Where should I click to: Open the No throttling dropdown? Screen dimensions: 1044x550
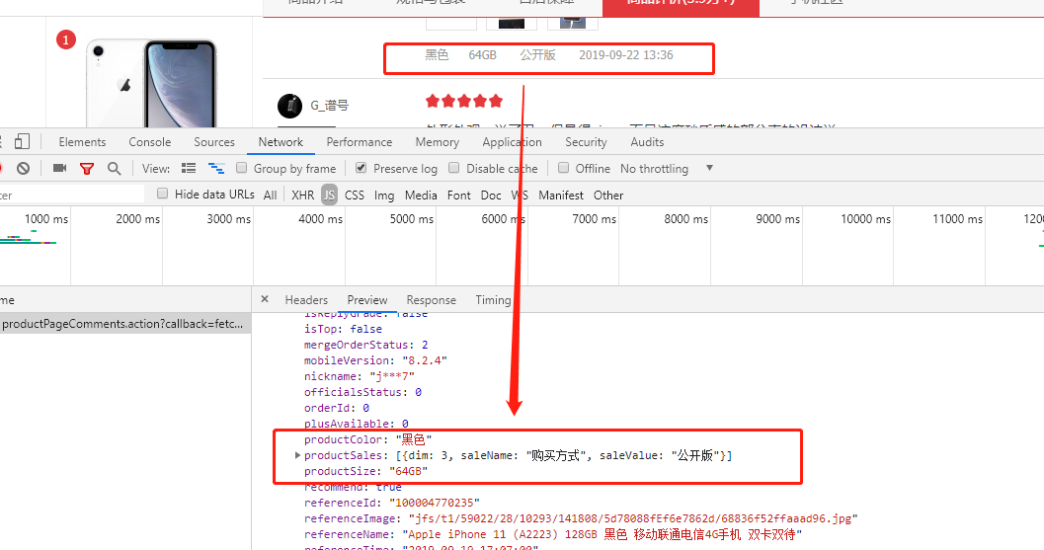click(667, 169)
